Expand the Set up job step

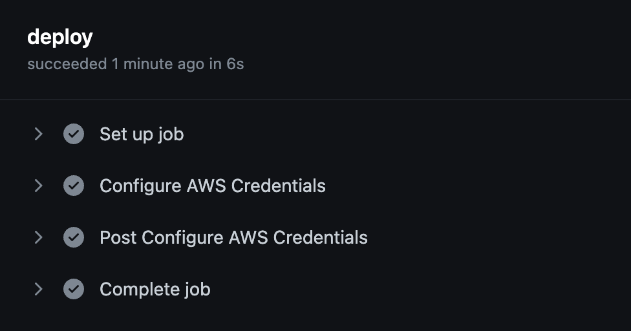tap(38, 134)
